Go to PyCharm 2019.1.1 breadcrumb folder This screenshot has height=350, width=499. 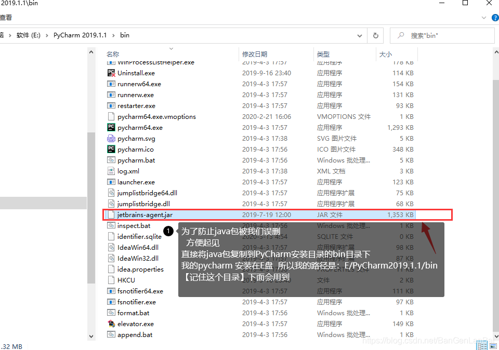pos(80,35)
